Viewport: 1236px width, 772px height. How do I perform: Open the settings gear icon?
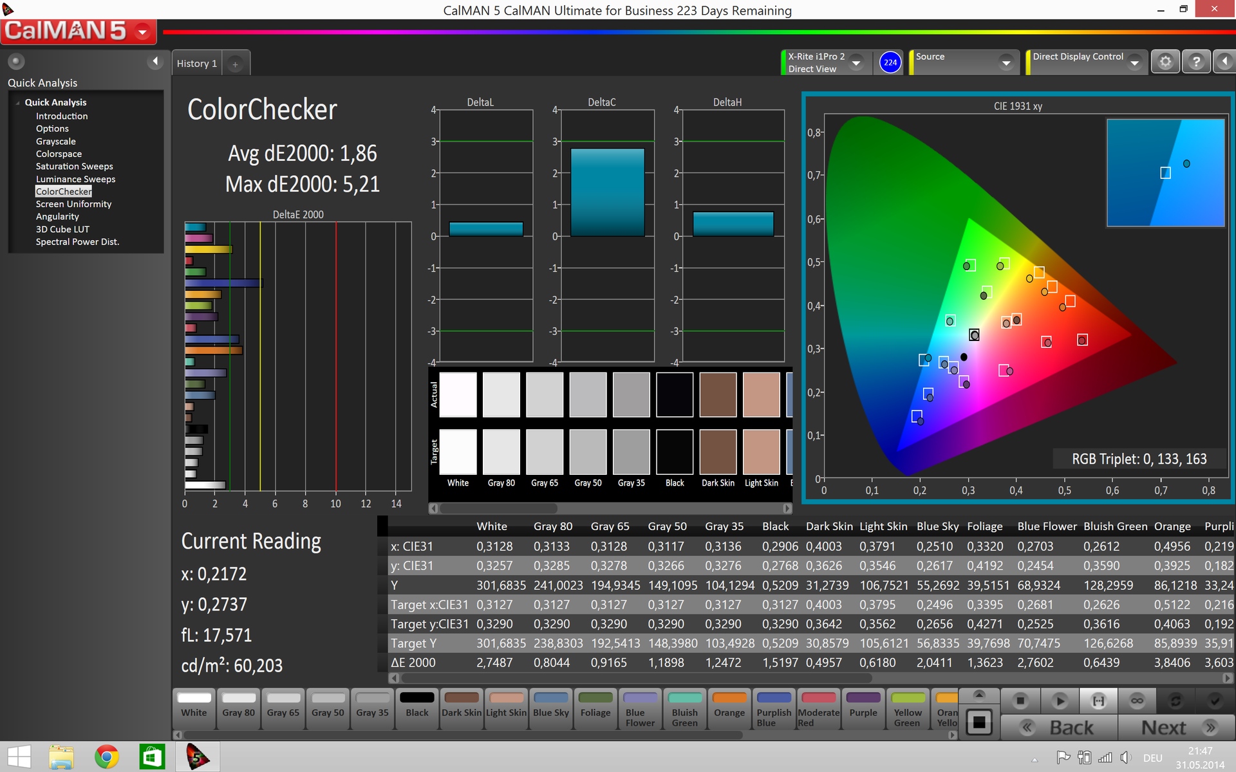1165,62
